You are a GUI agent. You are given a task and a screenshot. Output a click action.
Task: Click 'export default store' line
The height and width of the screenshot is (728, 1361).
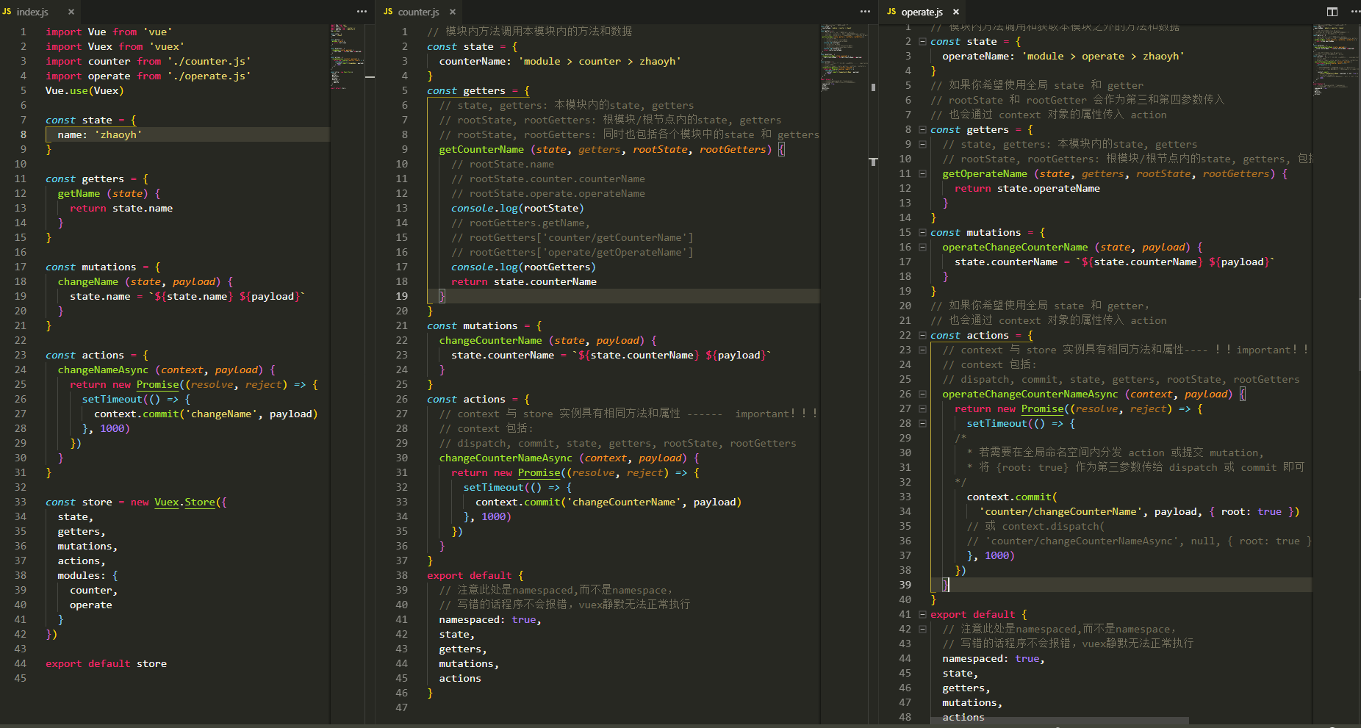pyautogui.click(x=106, y=663)
